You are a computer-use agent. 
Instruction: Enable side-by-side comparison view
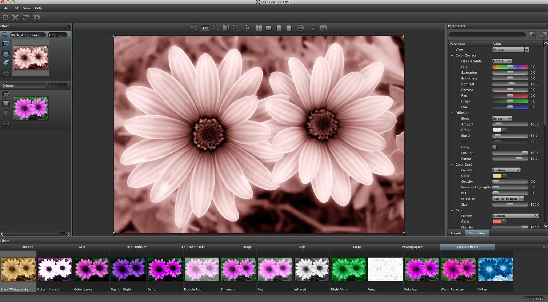pos(259,28)
